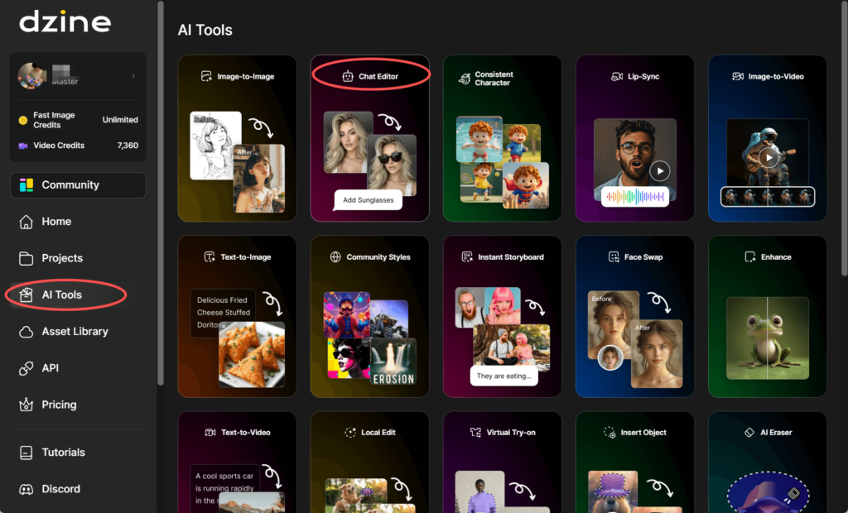848x513 pixels.
Task: Switch to the Projects section
Action: 60,257
